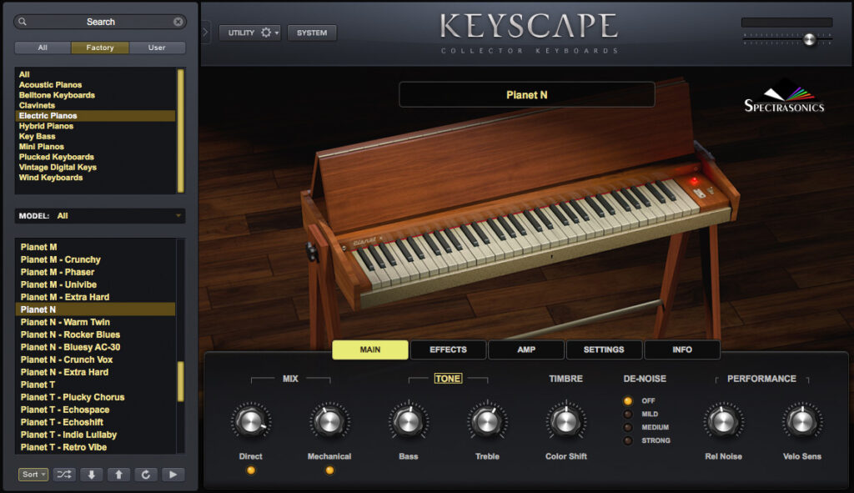Select the Factory patch filter
854x493 pixels.
point(99,48)
